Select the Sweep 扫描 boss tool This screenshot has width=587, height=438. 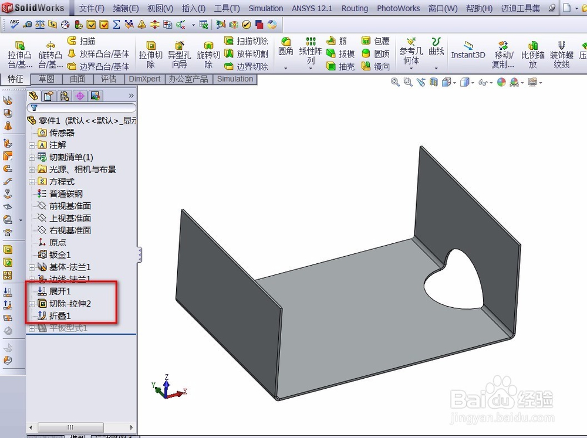81,41
